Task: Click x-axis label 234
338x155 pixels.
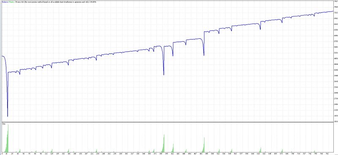Action: tap(98, 154)
